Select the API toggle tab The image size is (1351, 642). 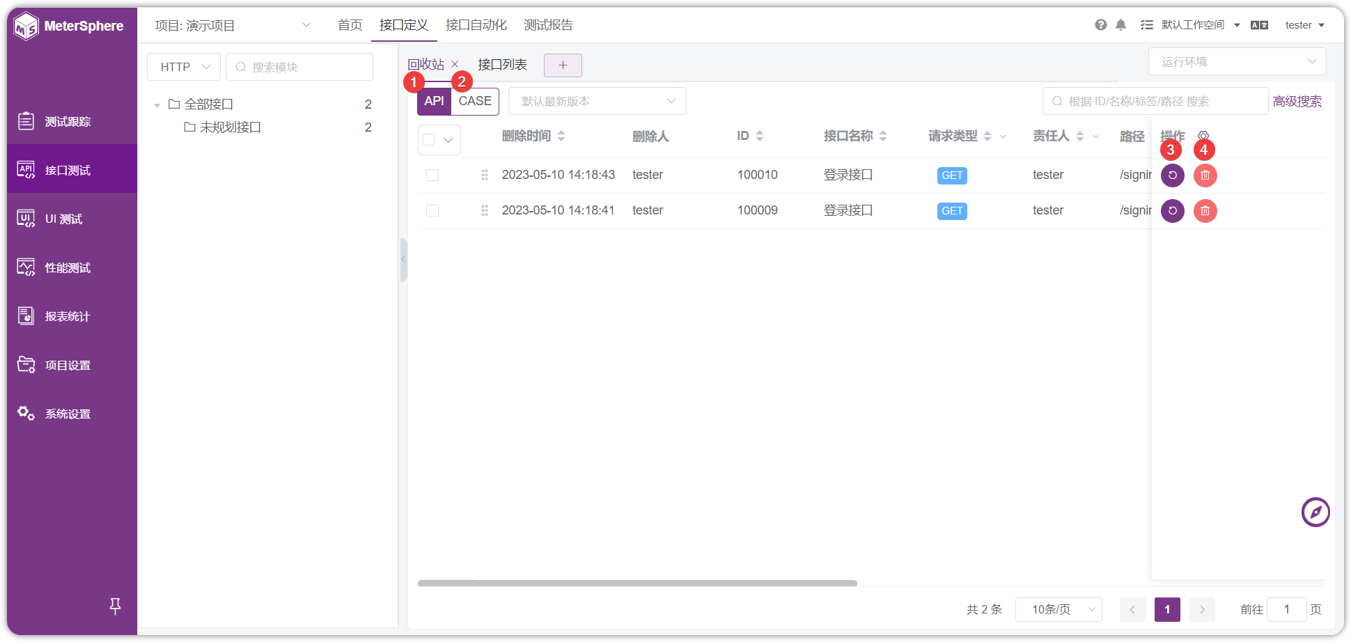[x=435, y=101]
